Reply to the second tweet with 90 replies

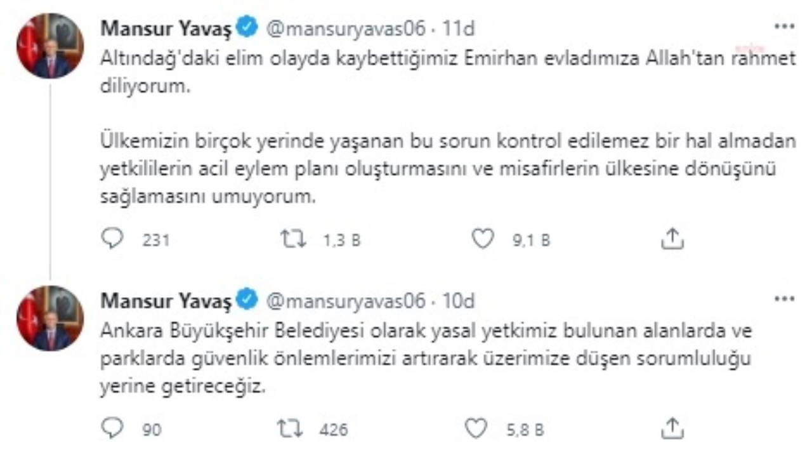[112, 428]
